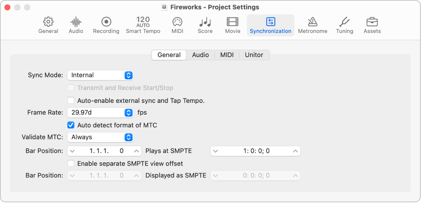The height and width of the screenshot is (203, 421).
Task: Switch to the Unitor tab
Action: coord(254,55)
